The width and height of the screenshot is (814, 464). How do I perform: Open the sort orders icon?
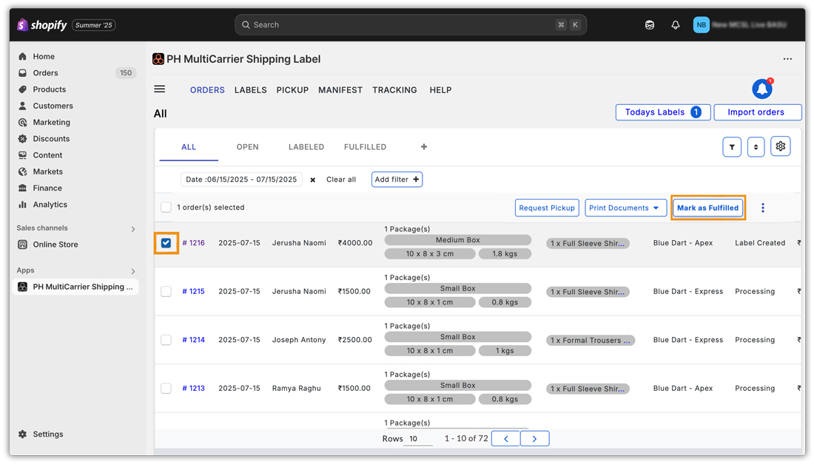756,147
